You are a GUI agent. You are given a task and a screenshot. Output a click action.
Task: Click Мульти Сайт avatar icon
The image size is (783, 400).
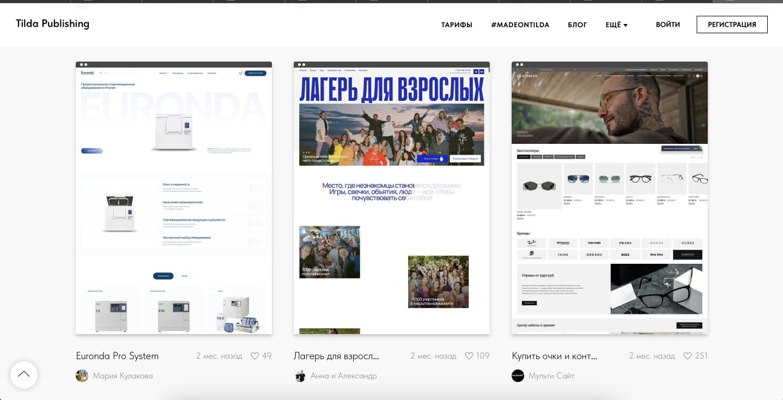pyautogui.click(x=518, y=376)
